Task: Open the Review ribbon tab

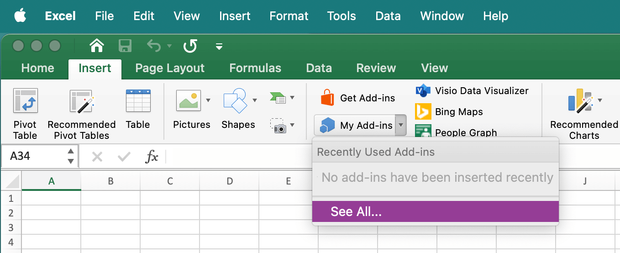Action: tap(376, 68)
